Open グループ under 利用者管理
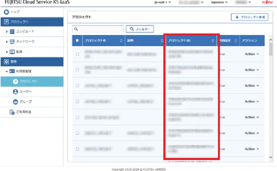The height and width of the screenshot is (171, 277). (x=32, y=102)
